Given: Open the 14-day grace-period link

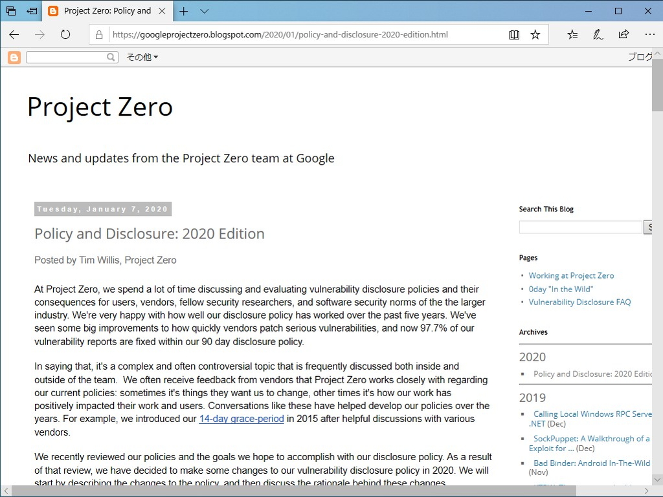Looking at the screenshot, I should (x=242, y=418).
